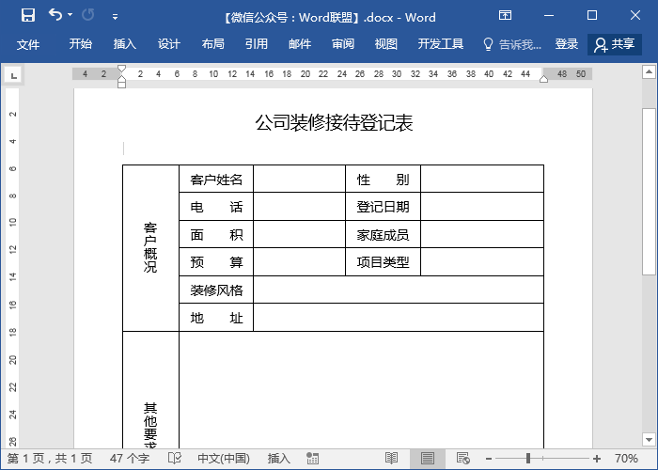658x470 pixels.
Task: Click the zoom in plus button
Action: (597, 459)
